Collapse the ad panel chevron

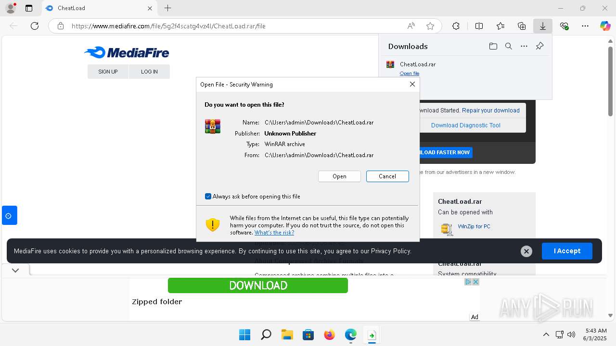pos(15,270)
